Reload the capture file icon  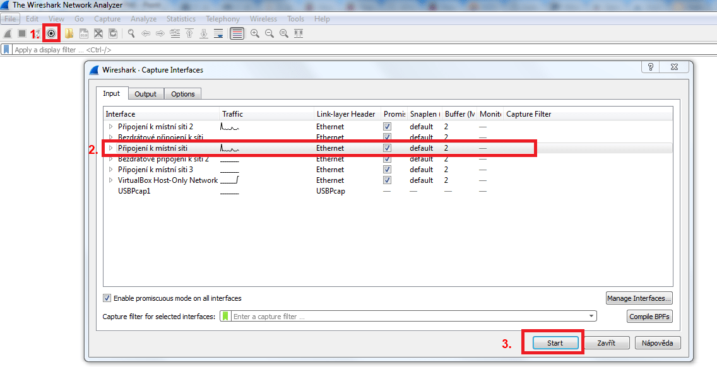[x=113, y=33]
